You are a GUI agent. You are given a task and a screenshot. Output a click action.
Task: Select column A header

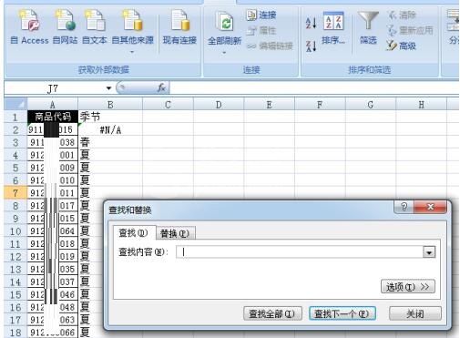point(53,105)
